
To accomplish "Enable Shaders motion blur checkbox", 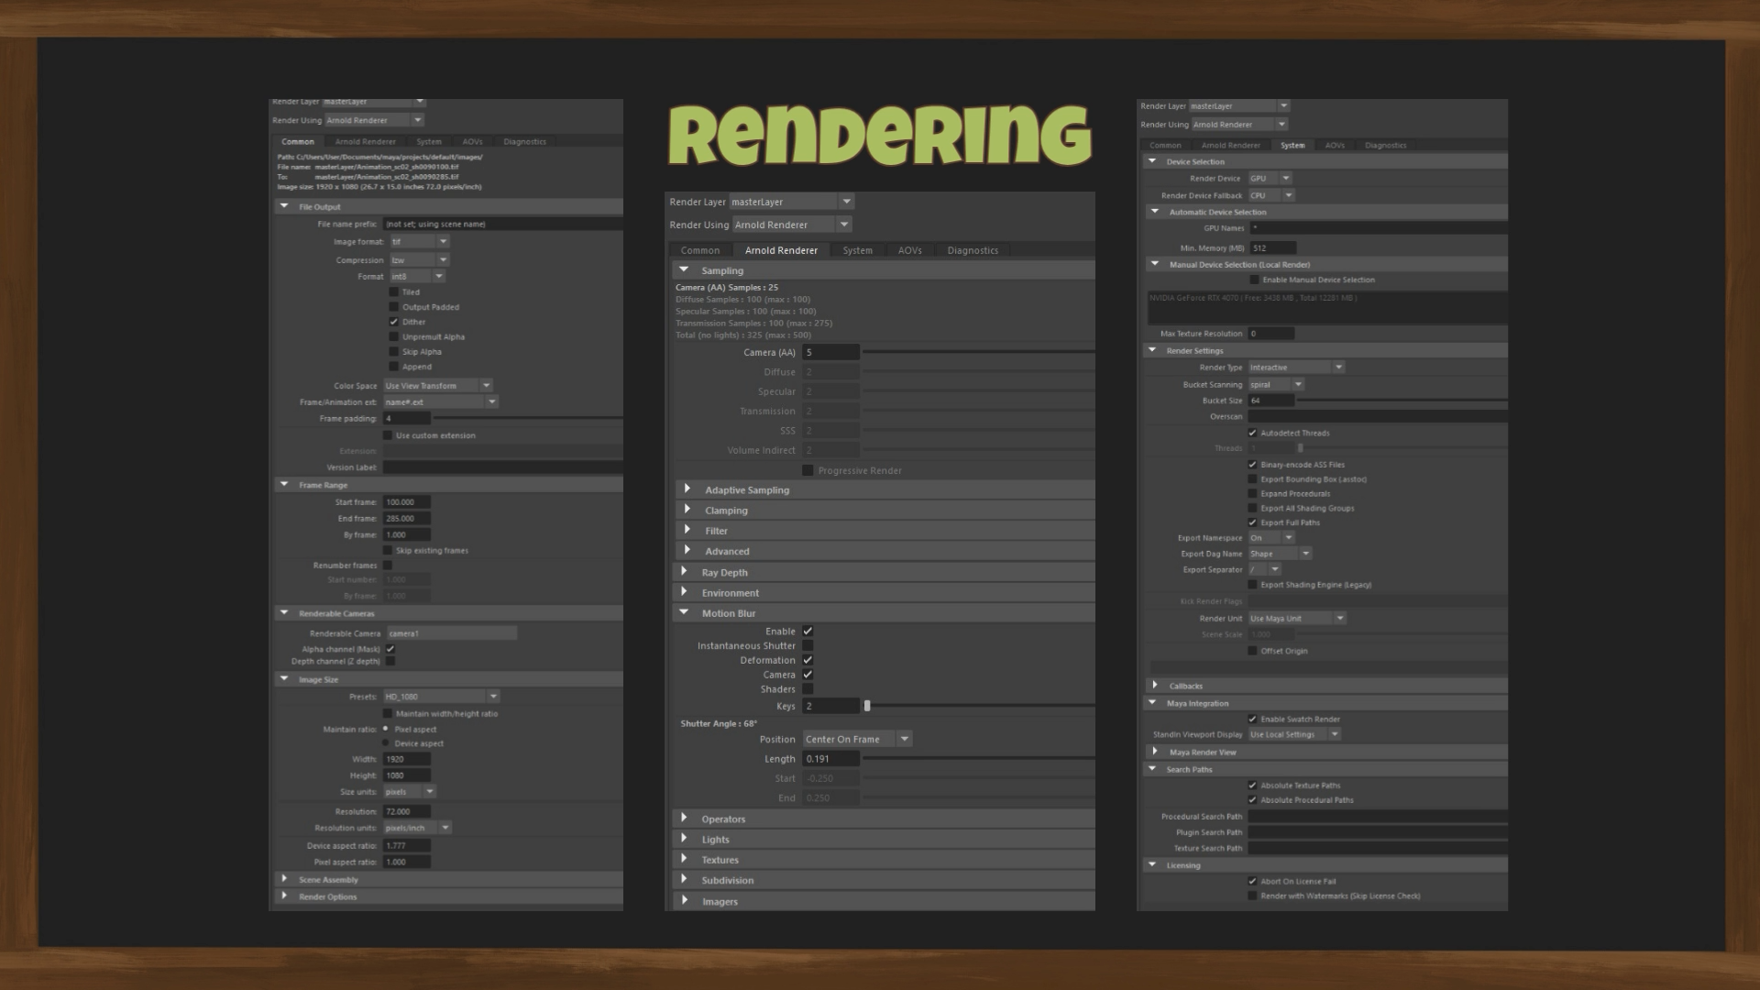I will pos(808,688).
